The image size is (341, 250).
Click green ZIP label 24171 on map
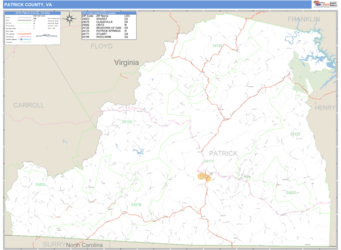click(x=209, y=161)
